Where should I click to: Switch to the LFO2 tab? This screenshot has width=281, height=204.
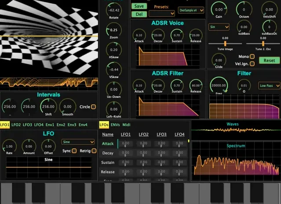coord(16,125)
